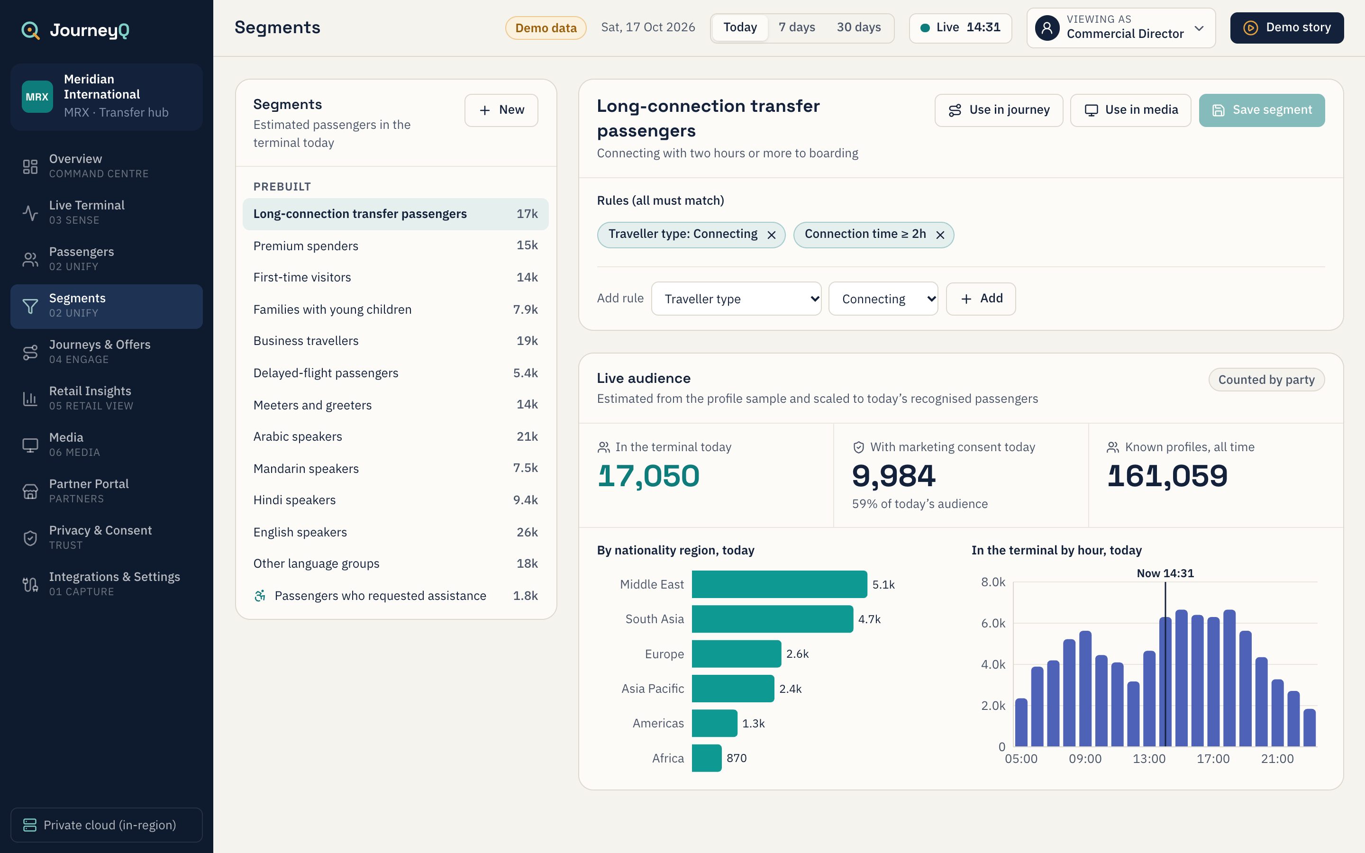Open Journeys & Offers route icon
This screenshot has height=853, width=1365.
tap(30, 353)
